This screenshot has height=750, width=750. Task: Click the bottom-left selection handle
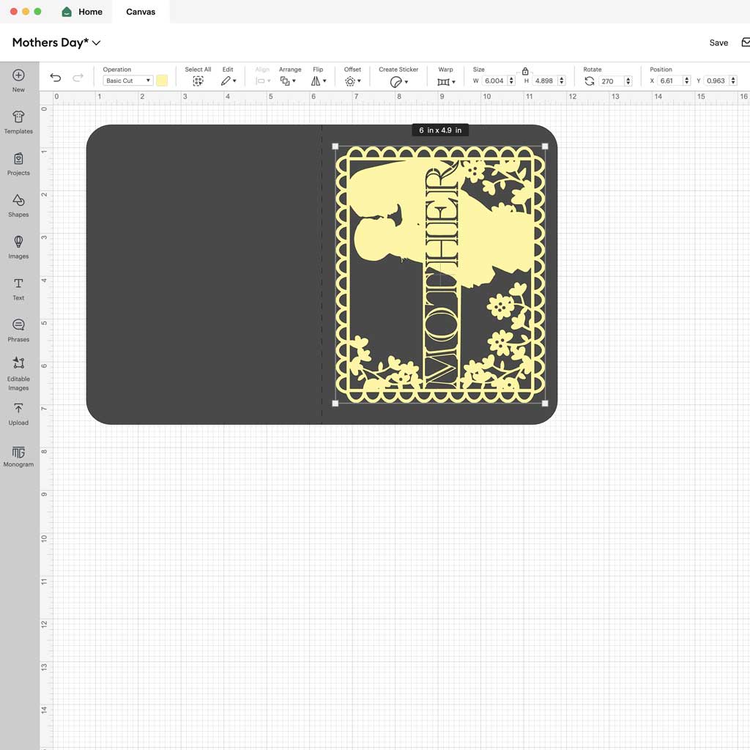[335, 404]
